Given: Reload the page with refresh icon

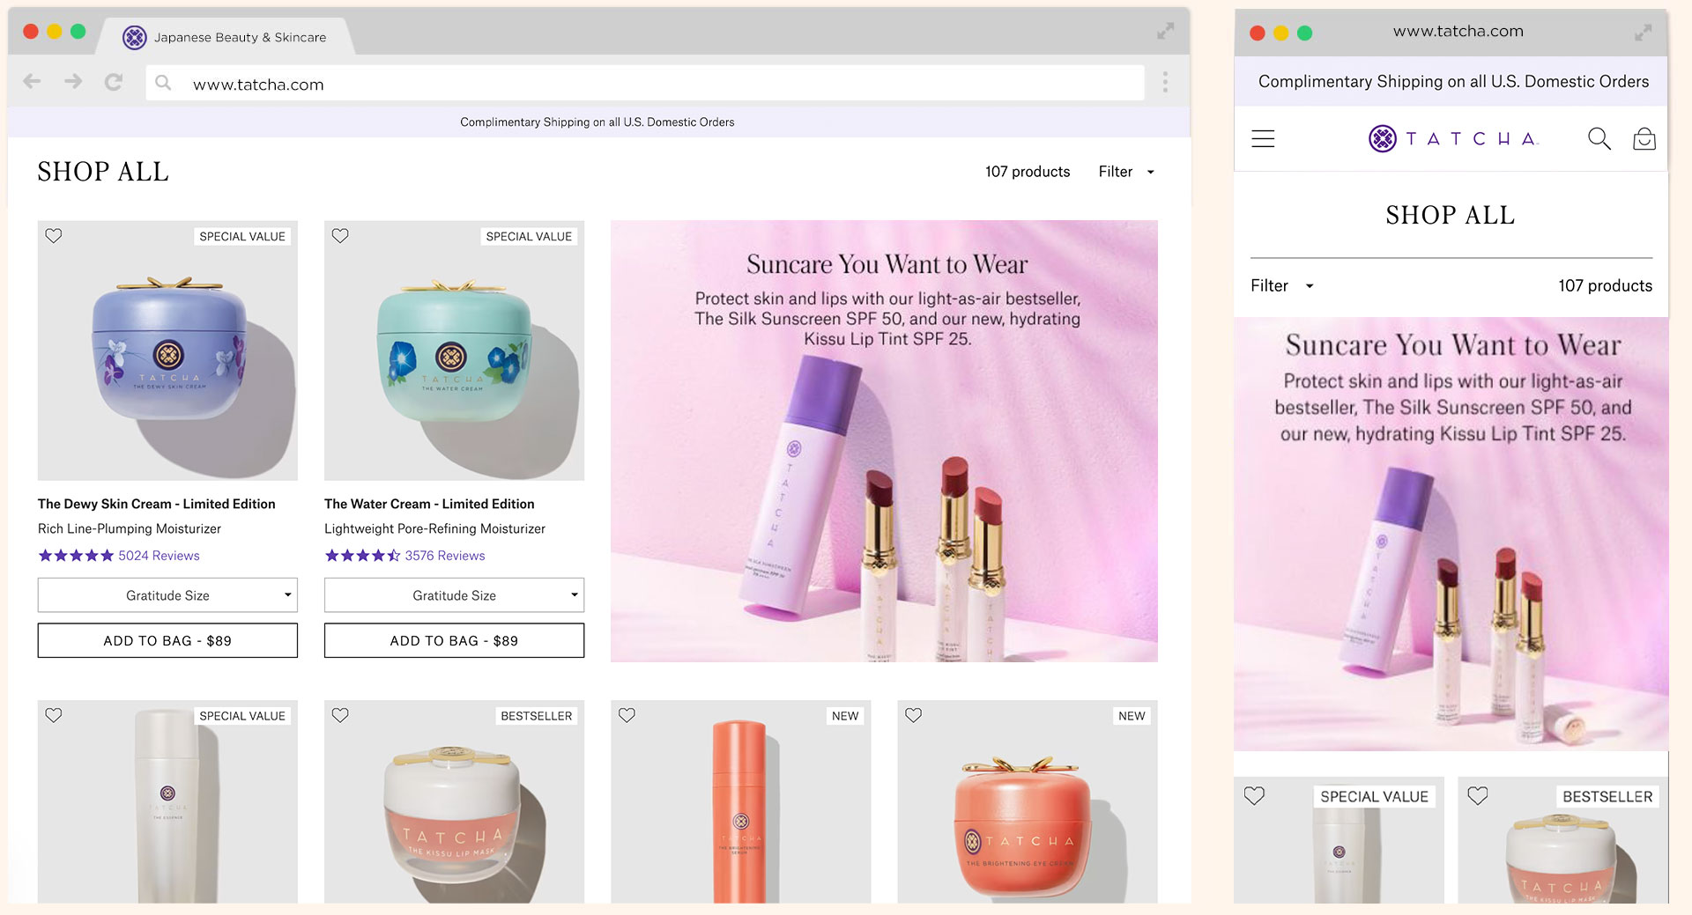Looking at the screenshot, I should coord(114,82).
